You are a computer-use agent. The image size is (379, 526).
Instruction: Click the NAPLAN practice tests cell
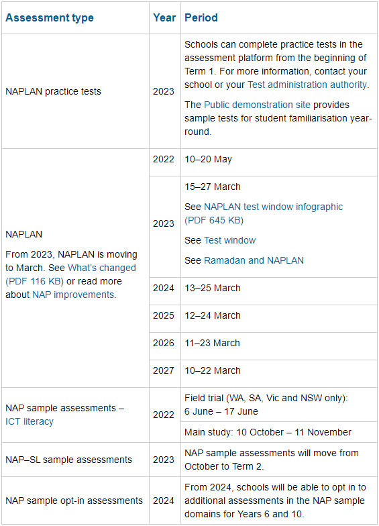[75, 91]
